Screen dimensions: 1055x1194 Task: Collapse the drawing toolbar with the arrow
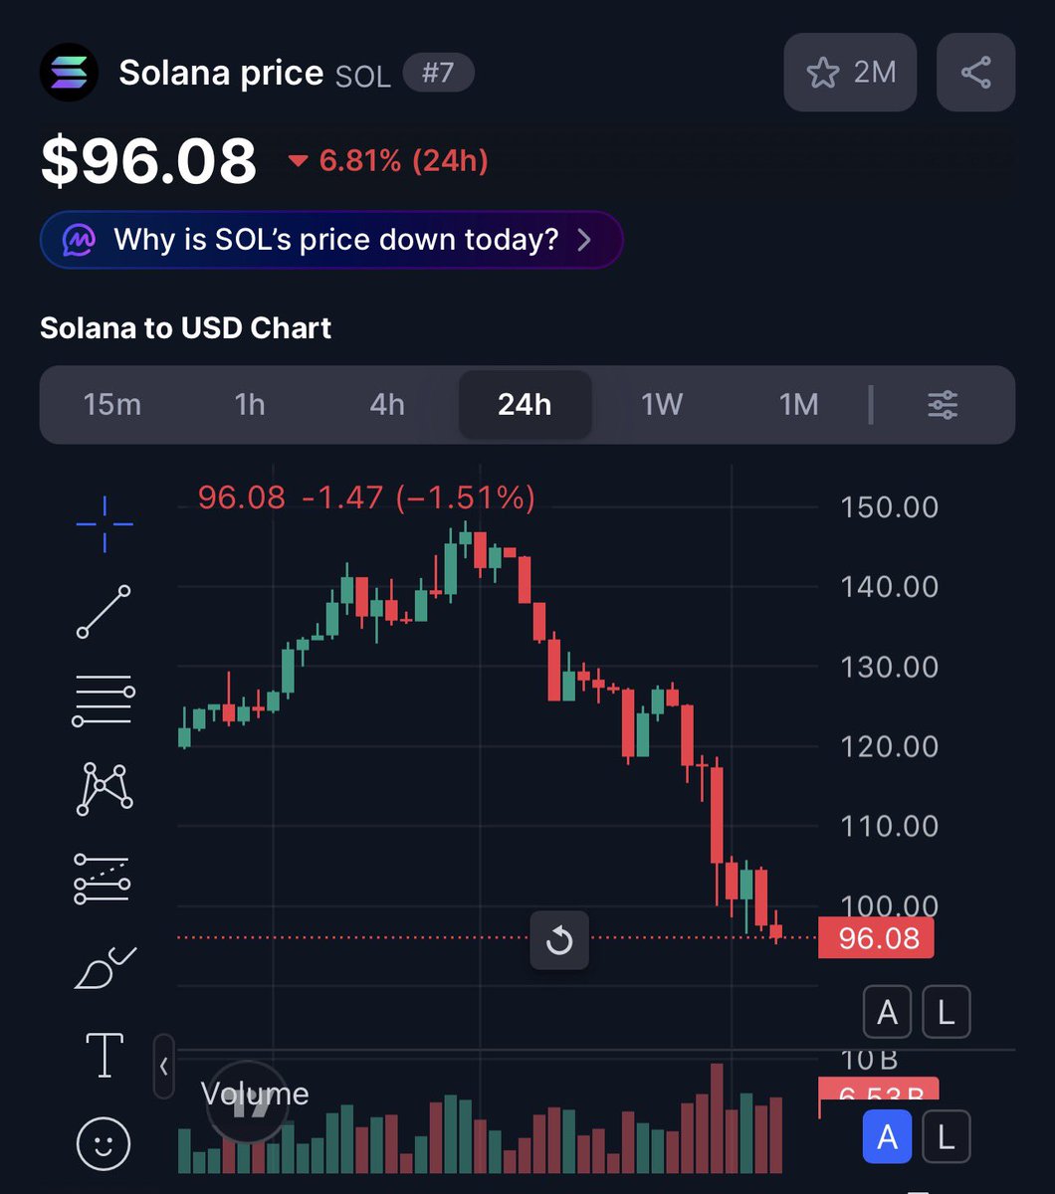pyautogui.click(x=163, y=1067)
